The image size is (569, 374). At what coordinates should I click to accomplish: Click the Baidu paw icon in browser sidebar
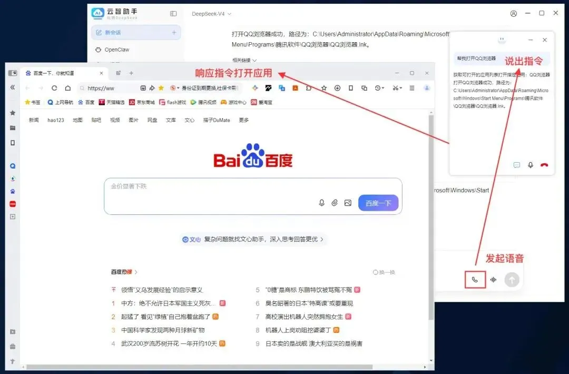pos(13,191)
